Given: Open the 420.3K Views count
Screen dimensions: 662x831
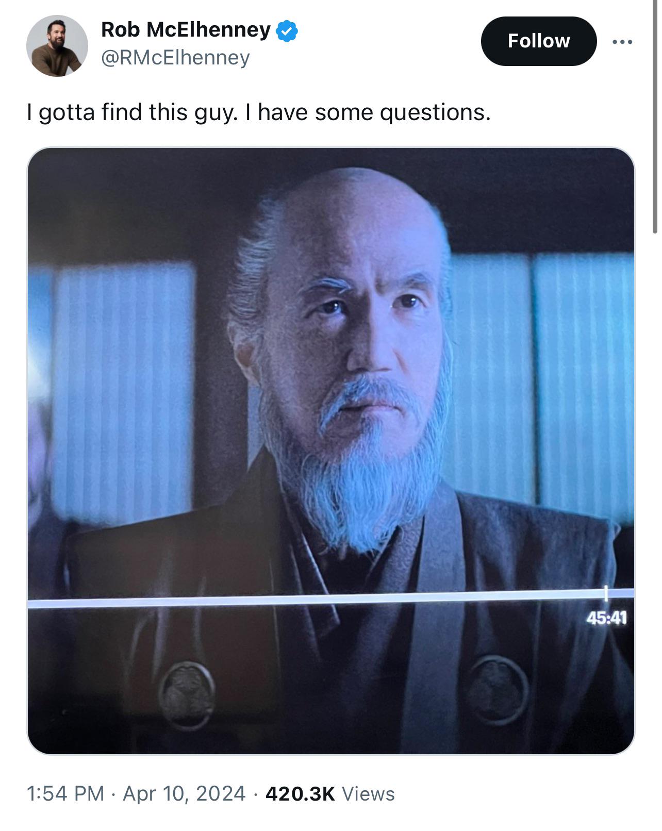Looking at the screenshot, I should (x=330, y=793).
